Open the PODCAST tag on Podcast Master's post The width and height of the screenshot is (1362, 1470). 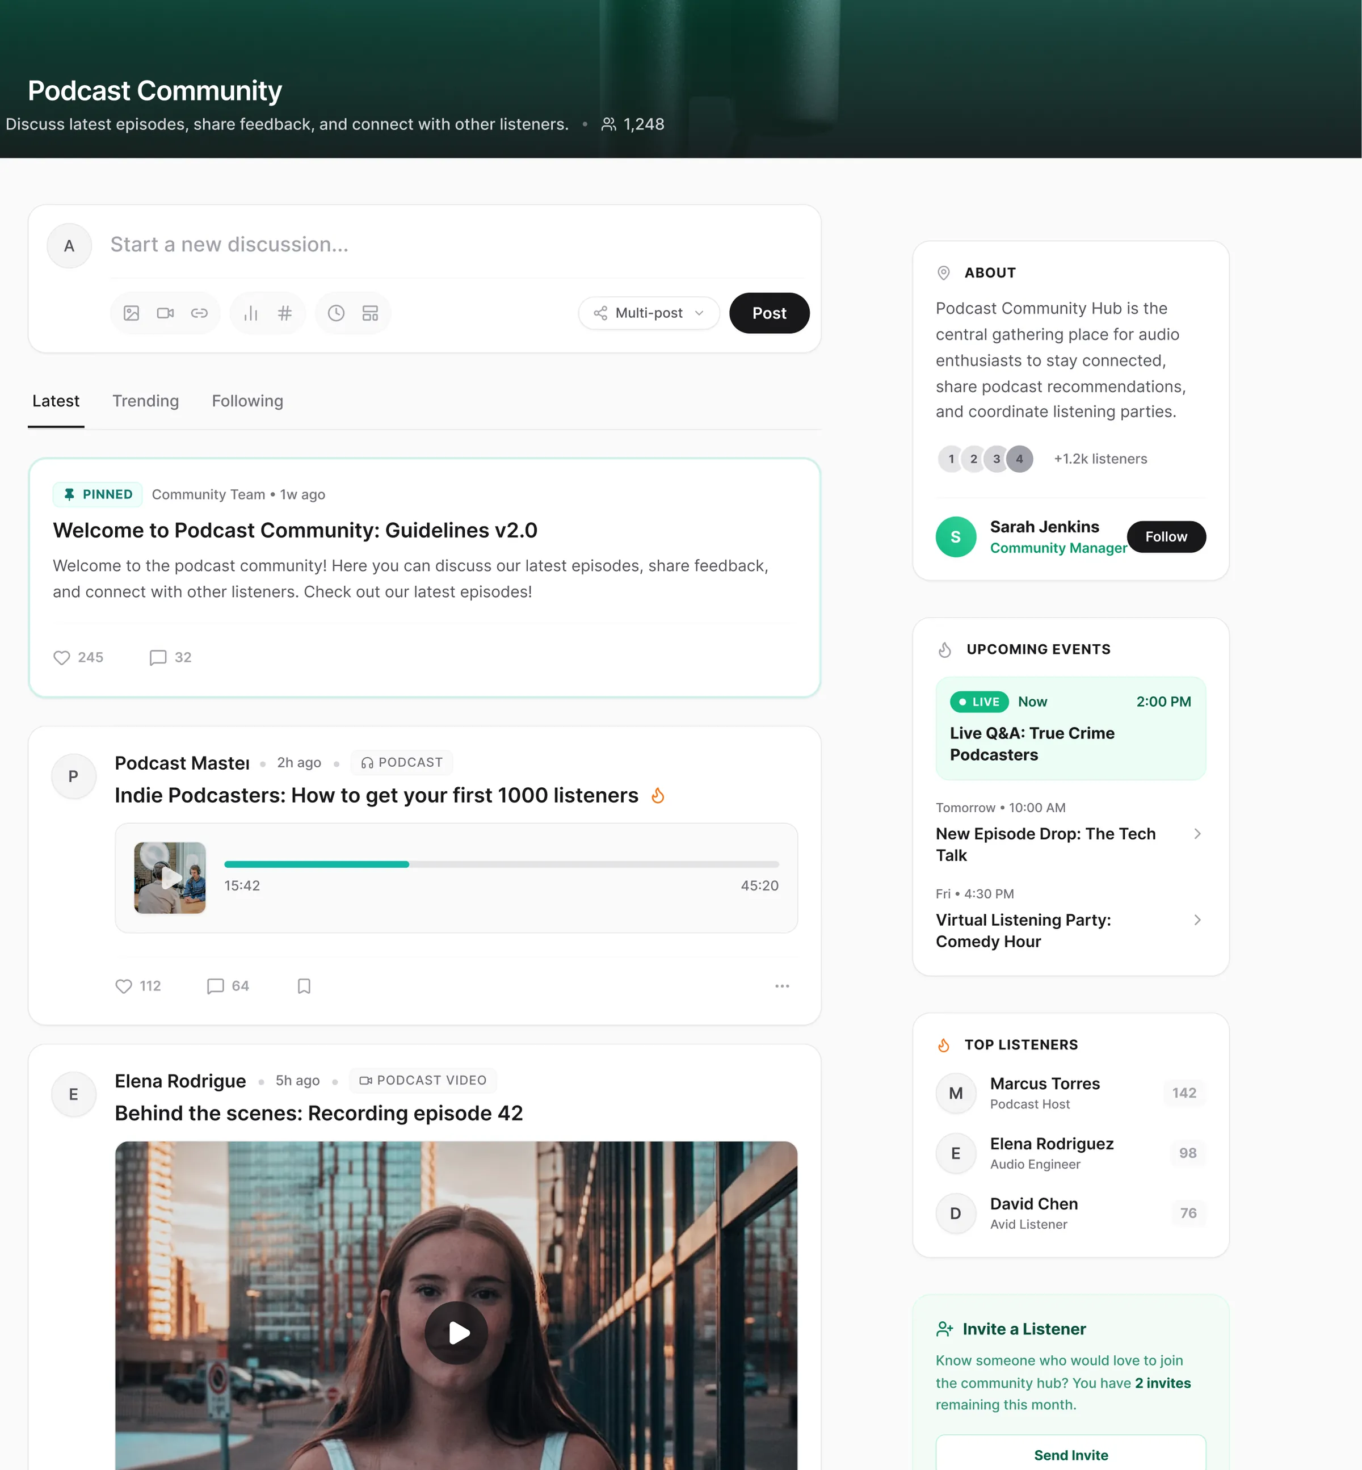402,762
